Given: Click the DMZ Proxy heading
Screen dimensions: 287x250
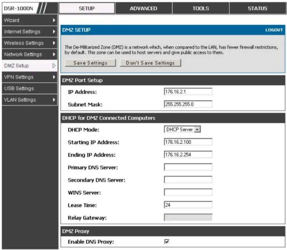Looking at the screenshot, I should pos(76,231).
